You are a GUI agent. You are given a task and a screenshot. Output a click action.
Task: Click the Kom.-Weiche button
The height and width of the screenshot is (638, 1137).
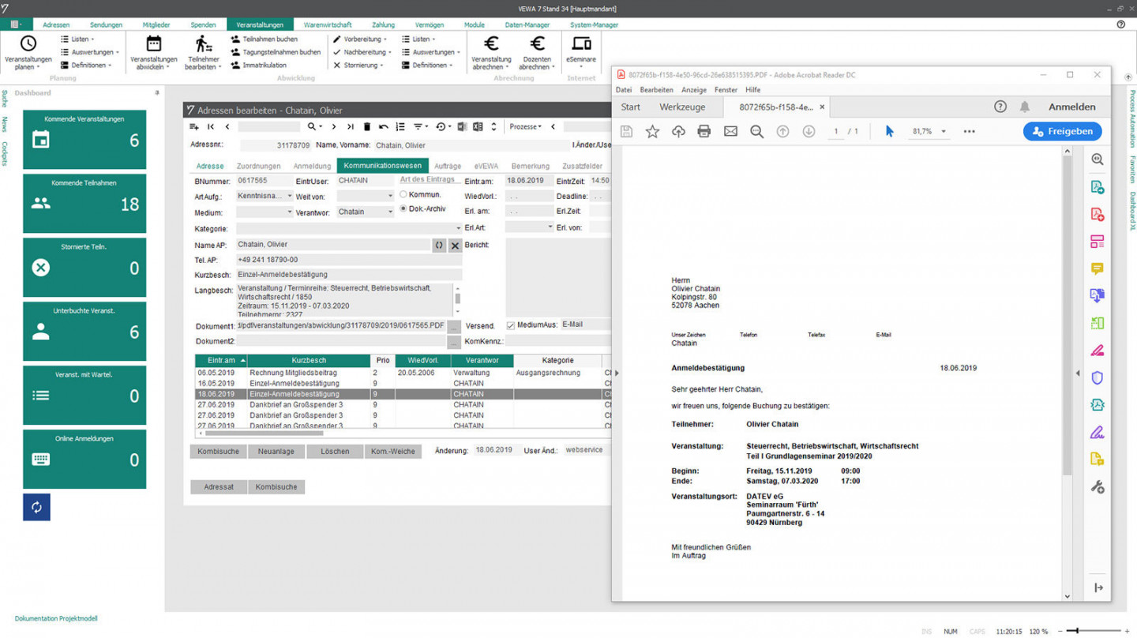pos(392,452)
